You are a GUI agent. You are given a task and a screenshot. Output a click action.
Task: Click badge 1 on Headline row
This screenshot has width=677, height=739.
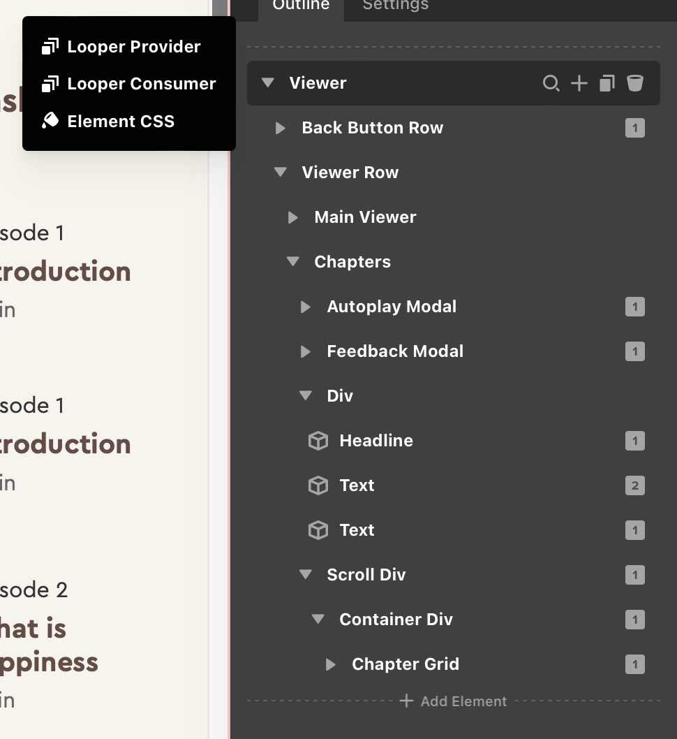tap(635, 441)
